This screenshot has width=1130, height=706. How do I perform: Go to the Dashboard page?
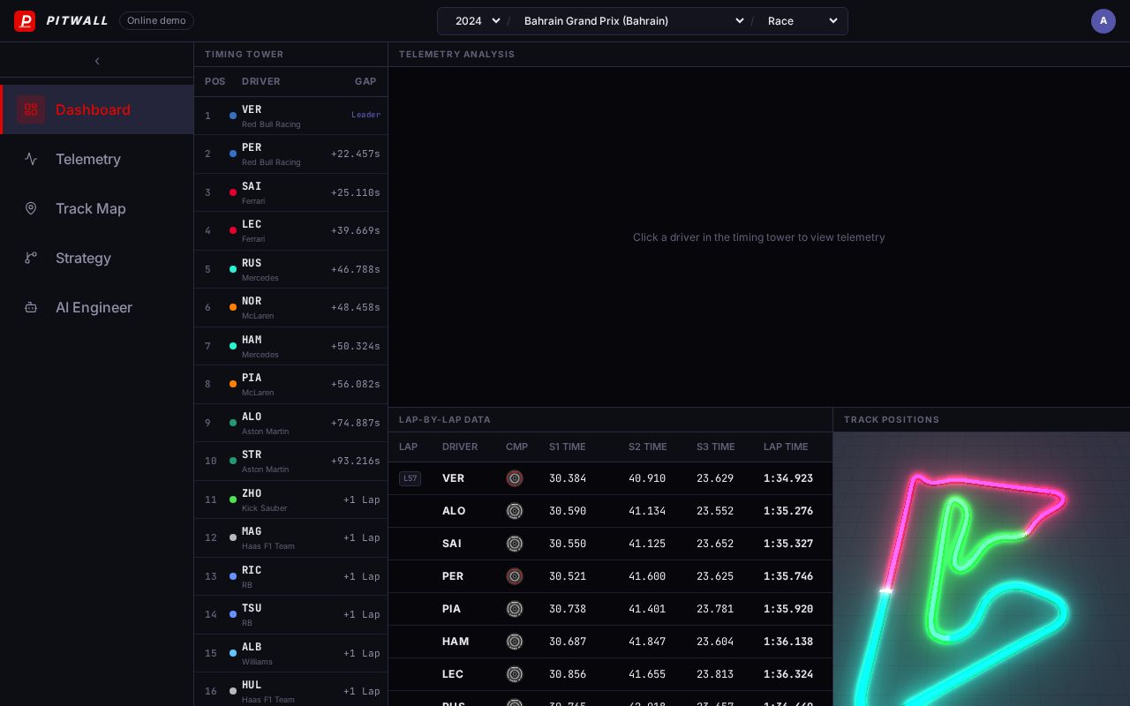coord(97,109)
